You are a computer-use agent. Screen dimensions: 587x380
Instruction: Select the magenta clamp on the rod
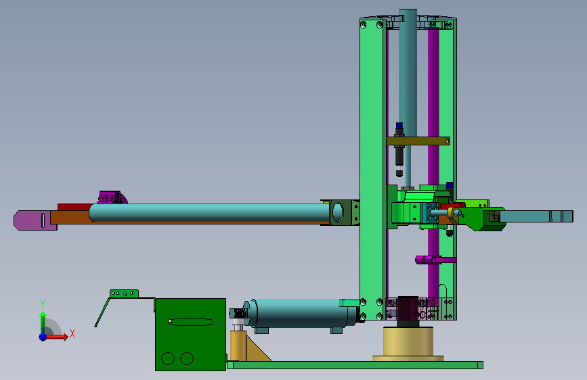pos(435,260)
